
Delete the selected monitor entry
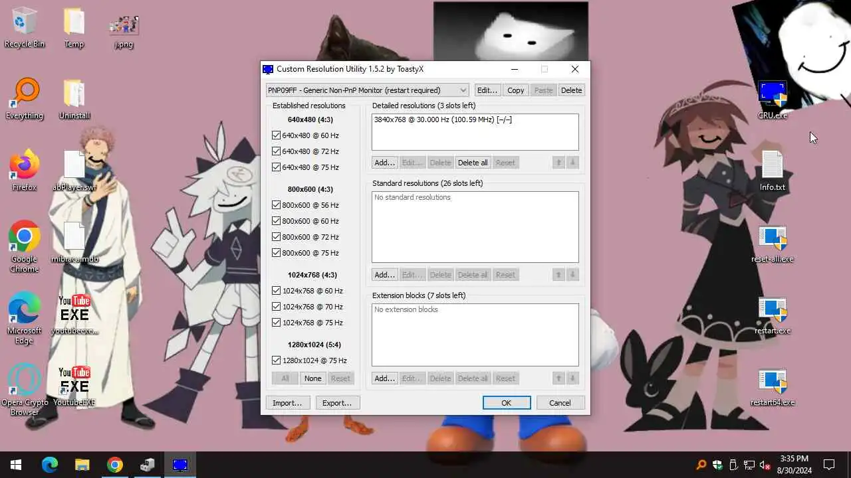click(x=571, y=90)
